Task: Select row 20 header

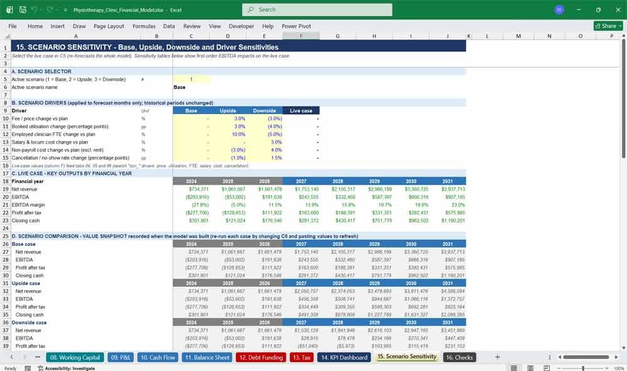Action: [x=6, y=197]
